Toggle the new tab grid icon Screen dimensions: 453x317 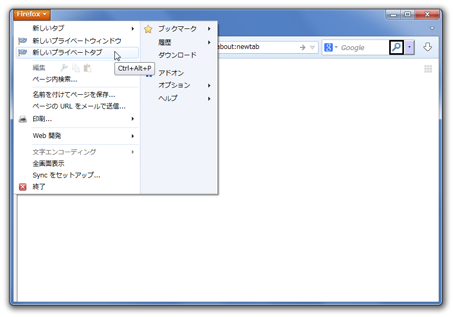pyautogui.click(x=428, y=69)
